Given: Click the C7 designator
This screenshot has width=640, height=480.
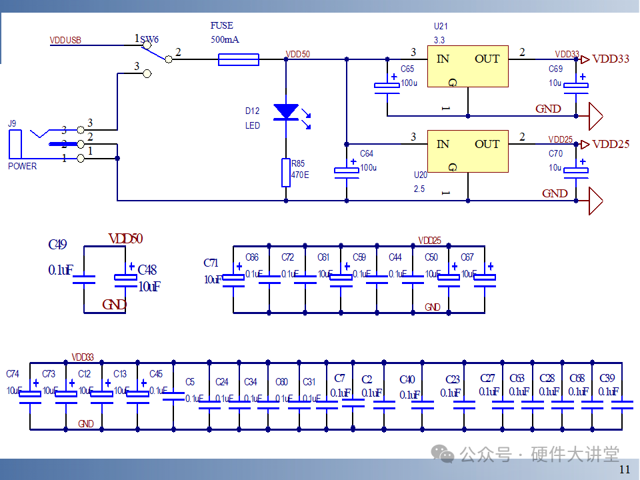Looking at the screenshot, I should [339, 379].
